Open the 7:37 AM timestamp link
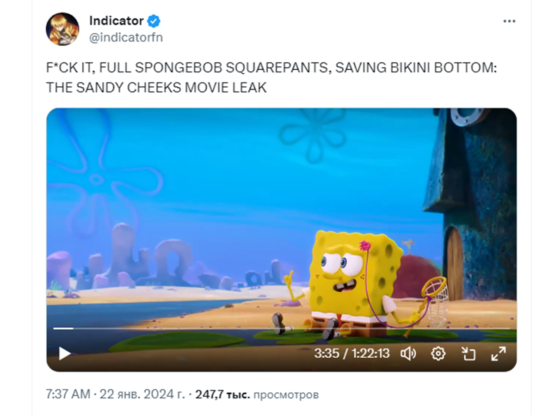555x415 pixels. tap(68, 395)
